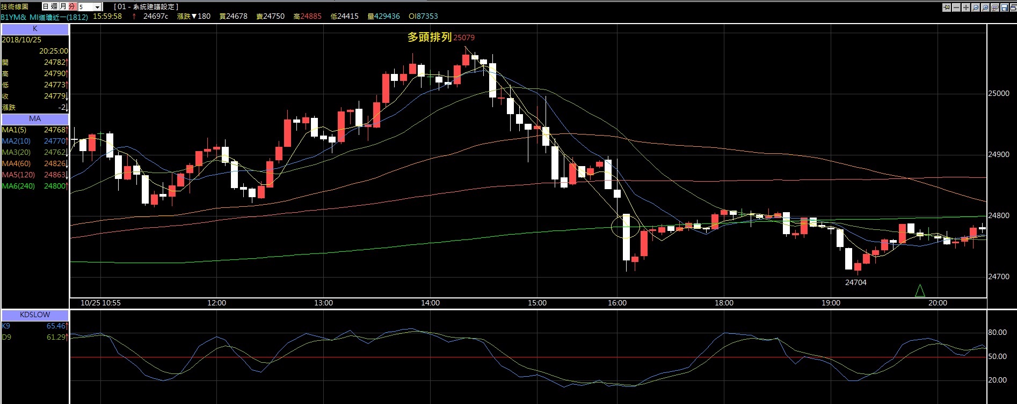Image resolution: width=1017 pixels, height=404 pixels.
Task: Click the green triangle marker on chart
Action: 920,290
